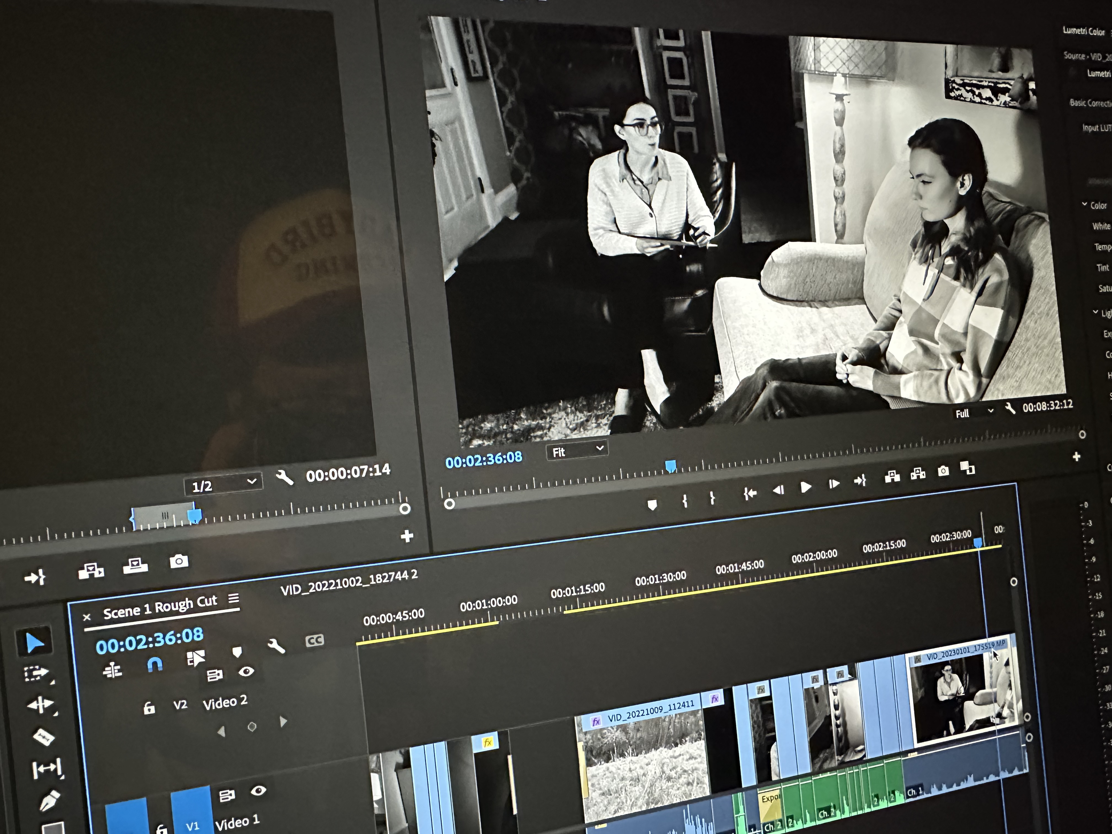The height and width of the screenshot is (834, 1112).
Task: Click the Lift button in Program monitor
Action: (892, 476)
